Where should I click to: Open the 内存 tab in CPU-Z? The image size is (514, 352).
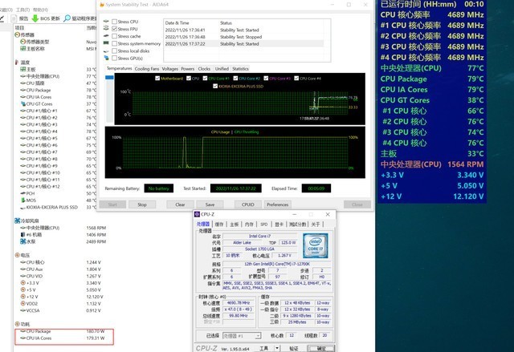pos(249,224)
